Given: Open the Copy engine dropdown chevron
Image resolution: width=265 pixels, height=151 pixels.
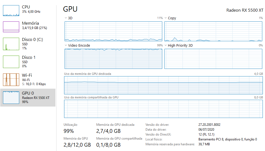Looking at the screenshot, I should click(x=165, y=18).
